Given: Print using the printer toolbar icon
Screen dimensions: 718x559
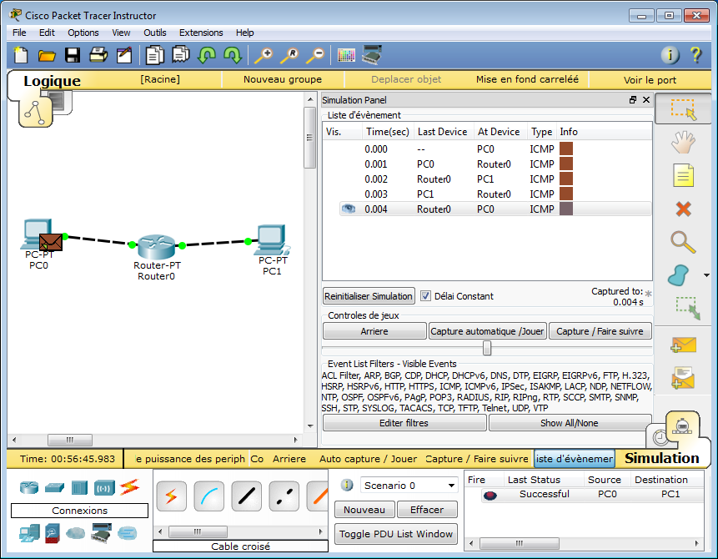Looking at the screenshot, I should 98,55.
